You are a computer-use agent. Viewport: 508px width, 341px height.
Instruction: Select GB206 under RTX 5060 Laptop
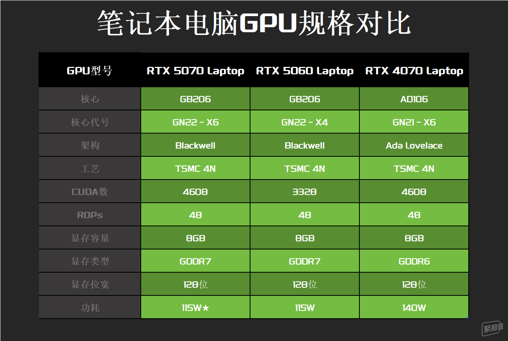[x=305, y=99]
